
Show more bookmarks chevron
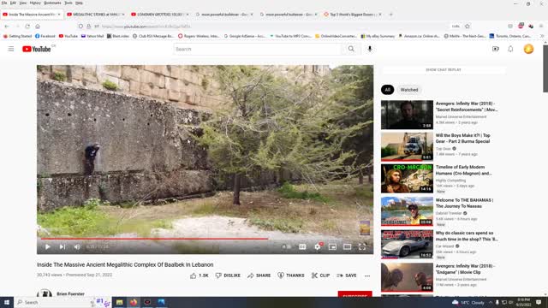[x=542, y=36]
